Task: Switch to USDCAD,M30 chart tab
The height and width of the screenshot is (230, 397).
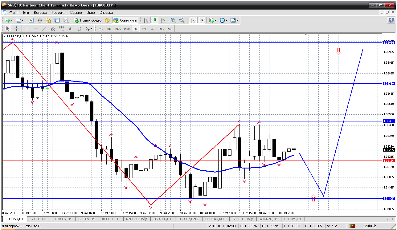Action: 215,219
